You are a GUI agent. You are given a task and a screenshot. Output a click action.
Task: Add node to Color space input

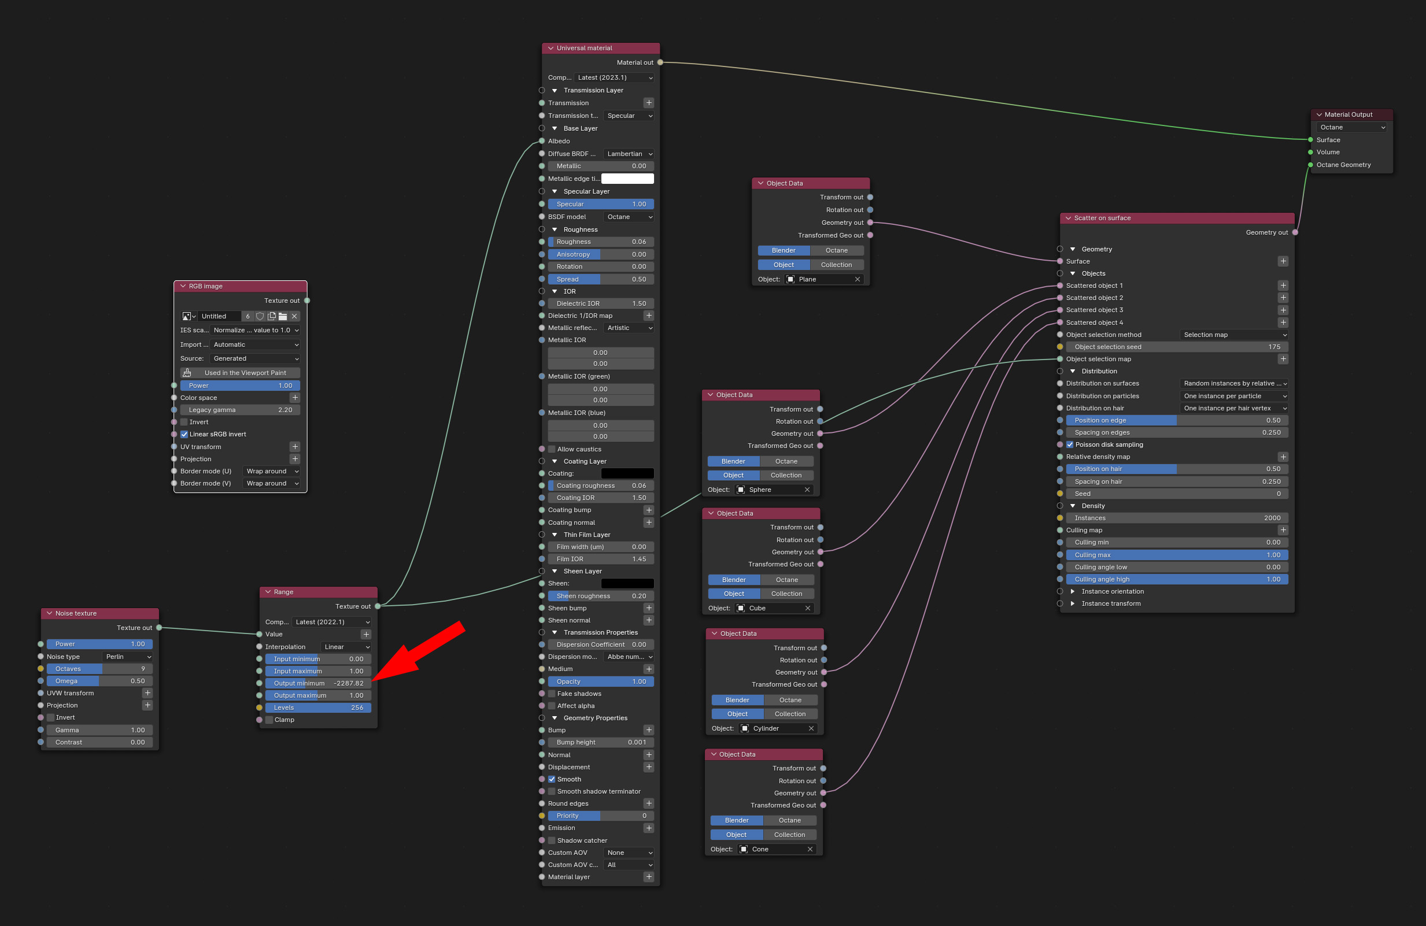(x=295, y=398)
